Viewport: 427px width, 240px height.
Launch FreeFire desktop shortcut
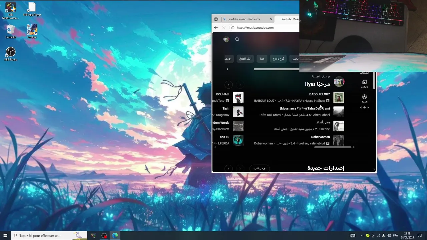point(32,32)
